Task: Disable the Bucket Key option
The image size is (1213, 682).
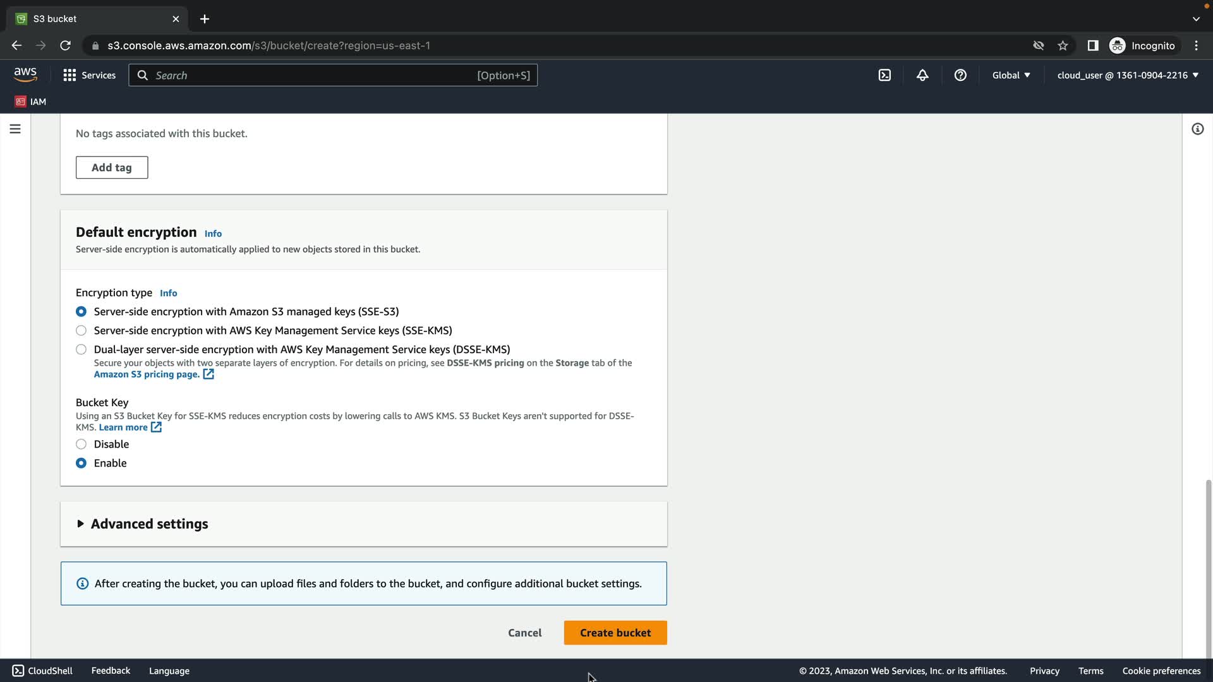Action: tap(81, 444)
